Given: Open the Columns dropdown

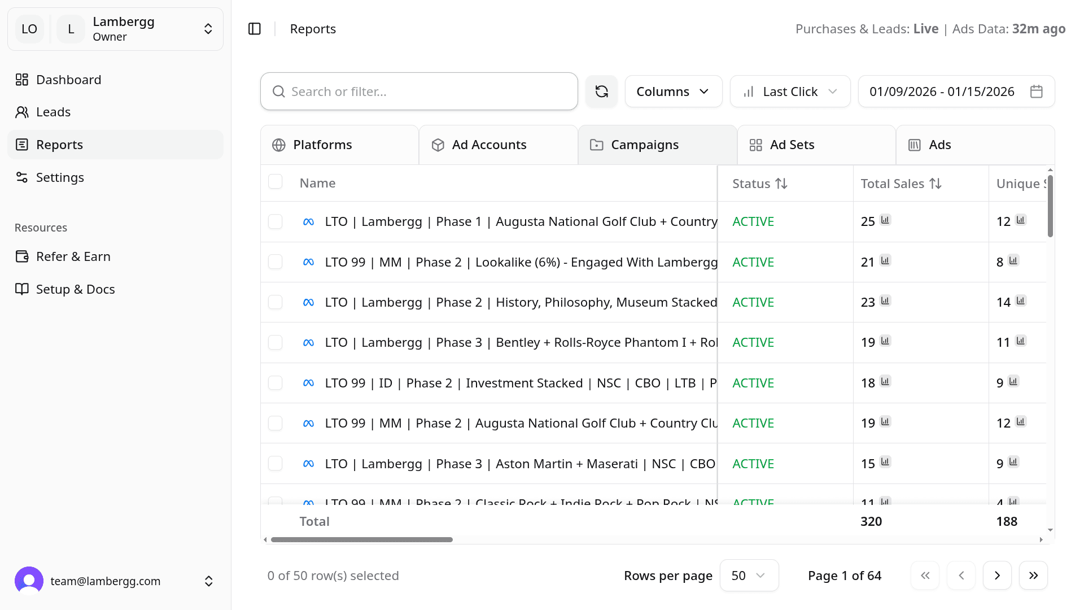Looking at the screenshot, I should pyautogui.click(x=673, y=91).
